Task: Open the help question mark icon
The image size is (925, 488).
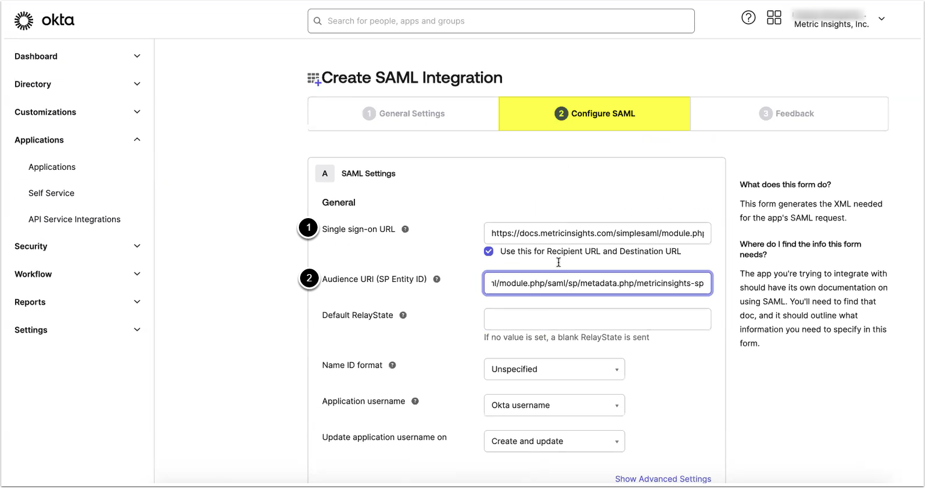Action: (x=748, y=18)
